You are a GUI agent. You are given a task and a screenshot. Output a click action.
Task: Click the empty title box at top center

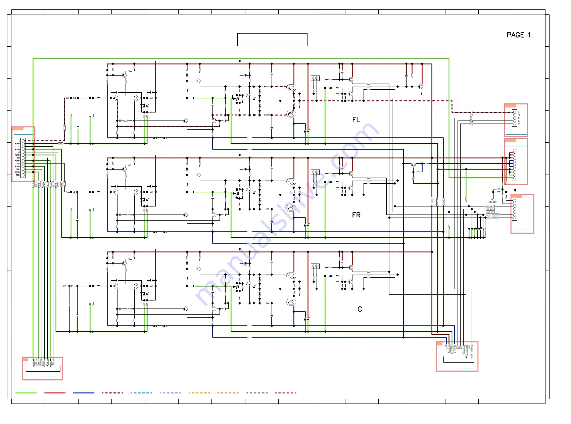coord(272,40)
